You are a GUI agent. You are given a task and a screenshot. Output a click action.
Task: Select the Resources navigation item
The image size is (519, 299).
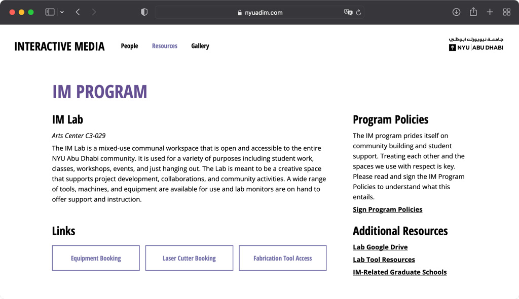(164, 46)
